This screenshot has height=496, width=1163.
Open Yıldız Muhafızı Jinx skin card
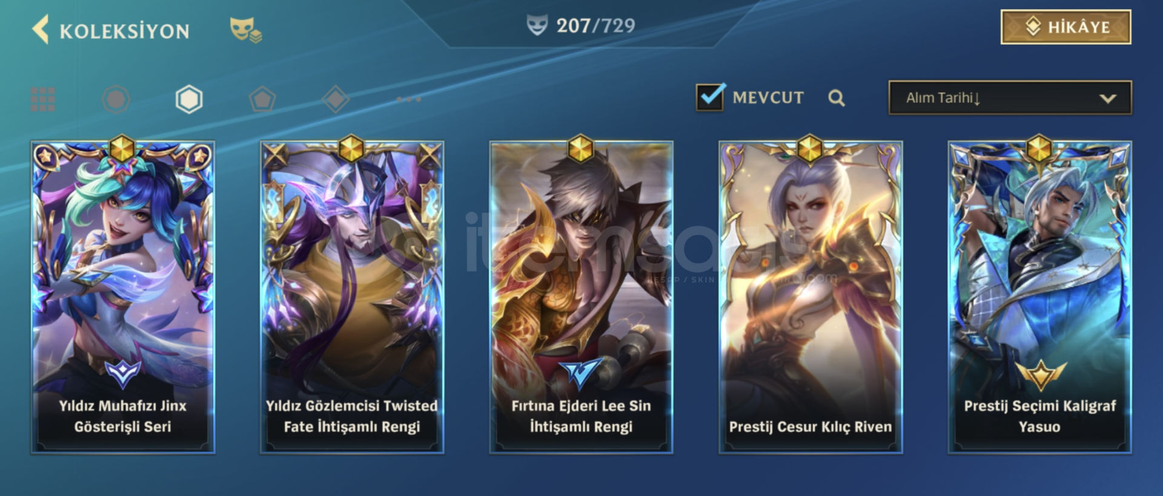point(123,297)
